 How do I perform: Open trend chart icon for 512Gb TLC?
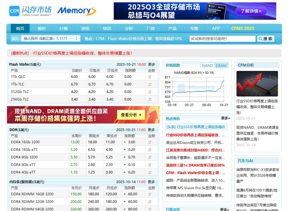point(150,92)
